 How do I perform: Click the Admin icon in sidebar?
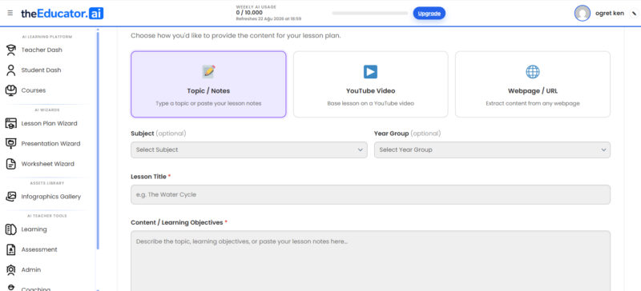pyautogui.click(x=10, y=269)
